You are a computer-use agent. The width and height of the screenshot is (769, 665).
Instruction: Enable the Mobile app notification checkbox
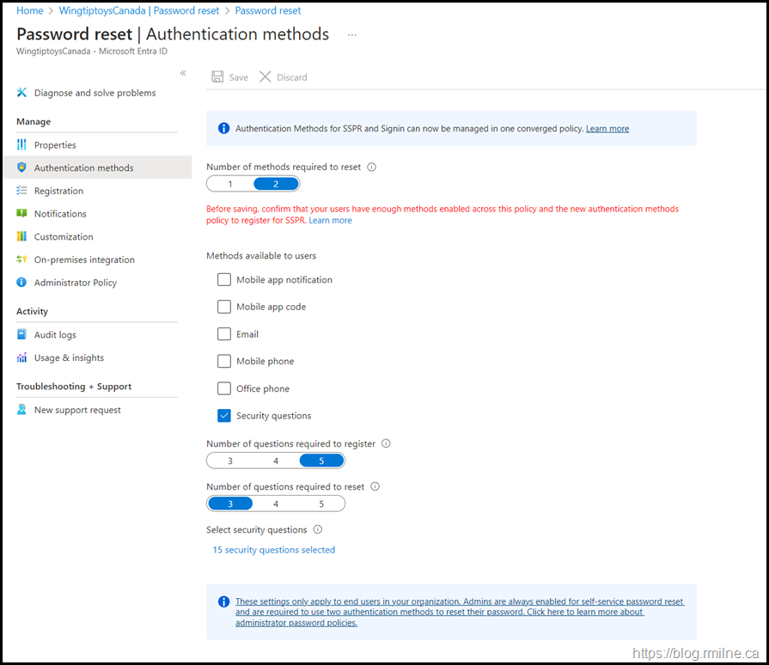point(224,279)
